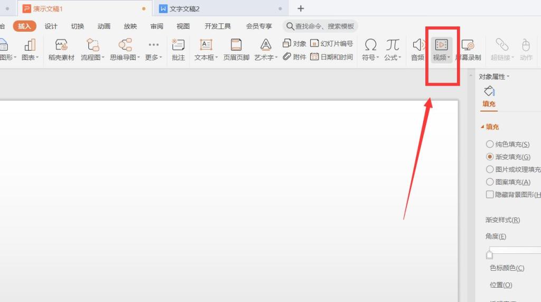Expand the 文本框 dropdown arrow
This screenshot has width=541, height=302.
point(216,57)
